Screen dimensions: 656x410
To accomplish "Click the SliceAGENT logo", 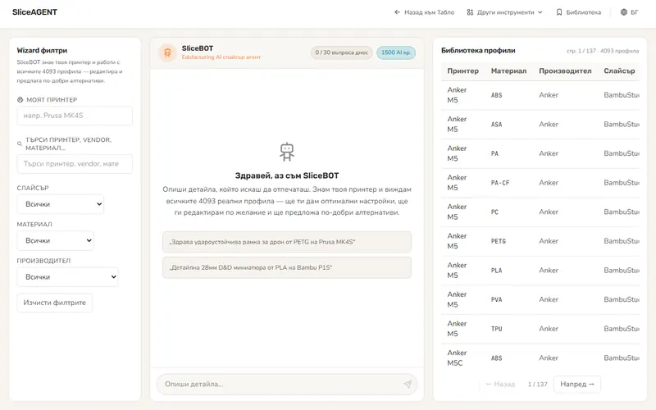I will 34,12.
